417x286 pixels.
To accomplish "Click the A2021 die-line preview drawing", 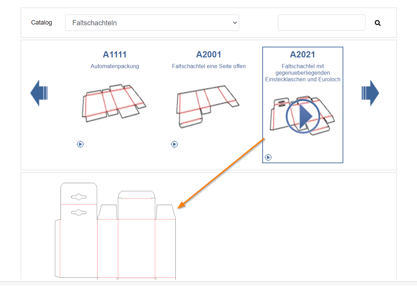I will pyautogui.click(x=116, y=231).
